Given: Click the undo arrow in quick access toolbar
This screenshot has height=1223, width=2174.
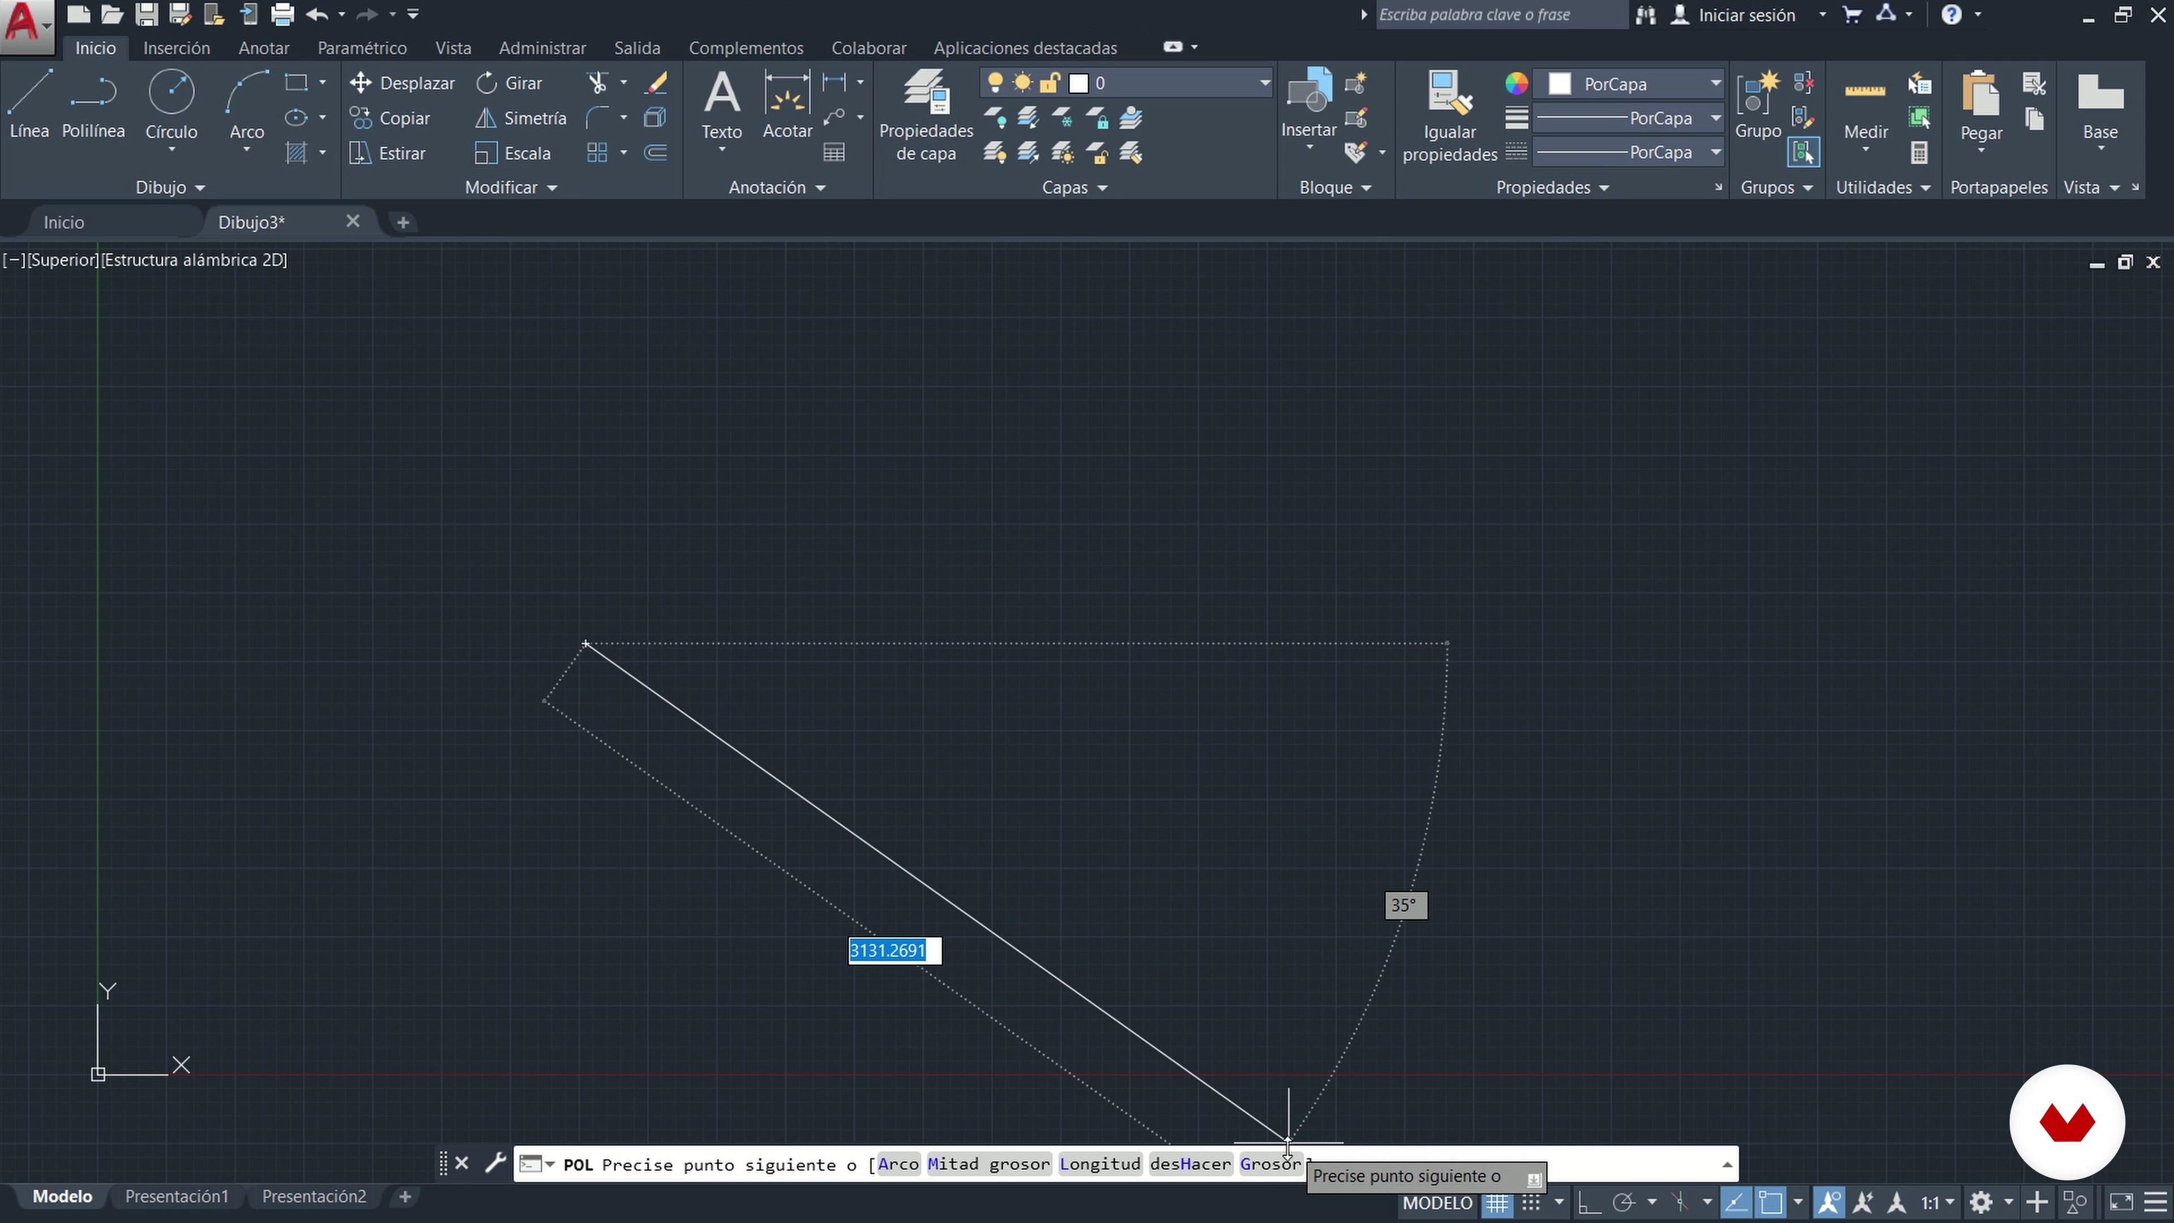Looking at the screenshot, I should (x=317, y=14).
